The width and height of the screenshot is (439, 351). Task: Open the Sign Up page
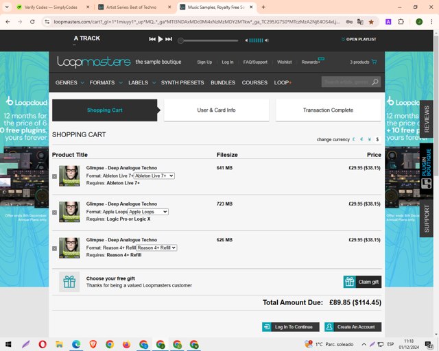click(x=204, y=62)
